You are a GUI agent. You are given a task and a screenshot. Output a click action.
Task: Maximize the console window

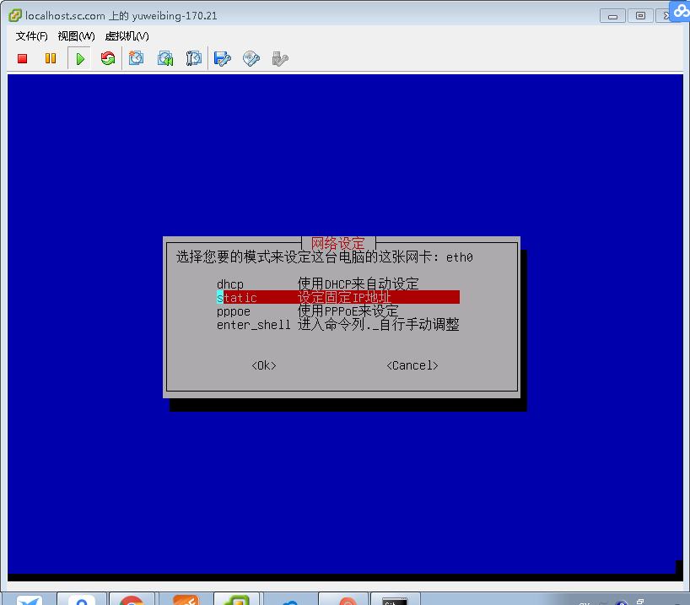(641, 16)
